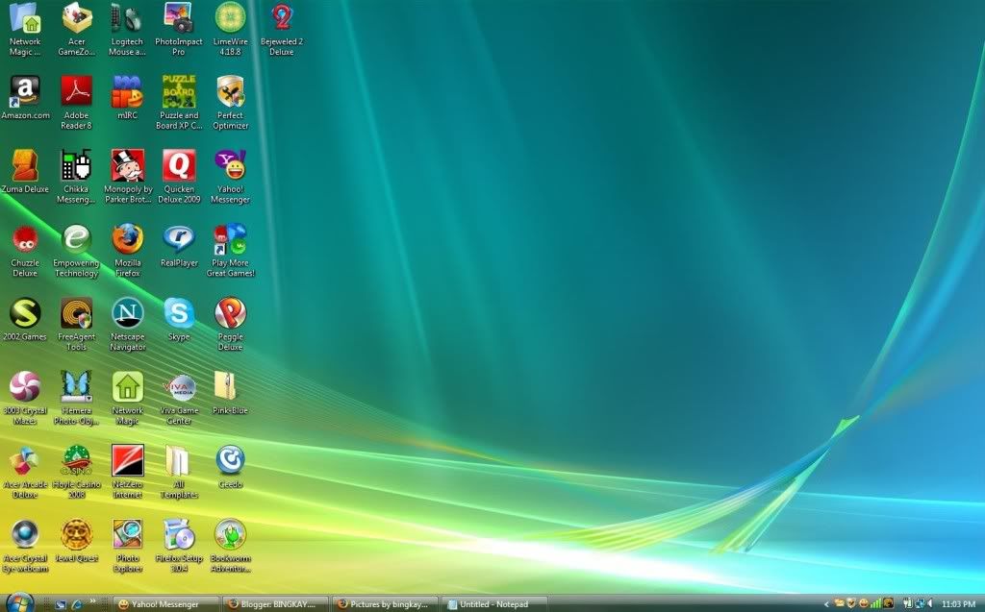
Task: Select Empowering Technology desktop icon
Action: (x=77, y=251)
